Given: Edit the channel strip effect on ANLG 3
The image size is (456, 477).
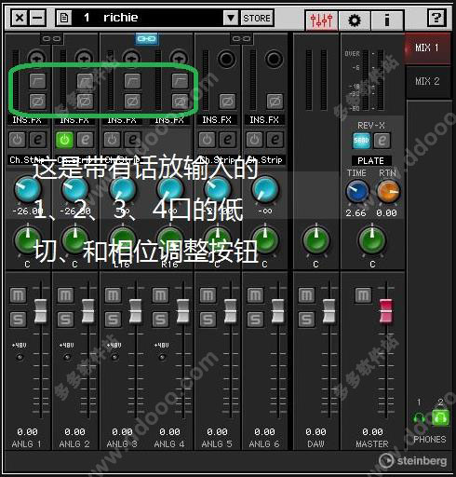Looking at the screenshot, I should [x=132, y=140].
